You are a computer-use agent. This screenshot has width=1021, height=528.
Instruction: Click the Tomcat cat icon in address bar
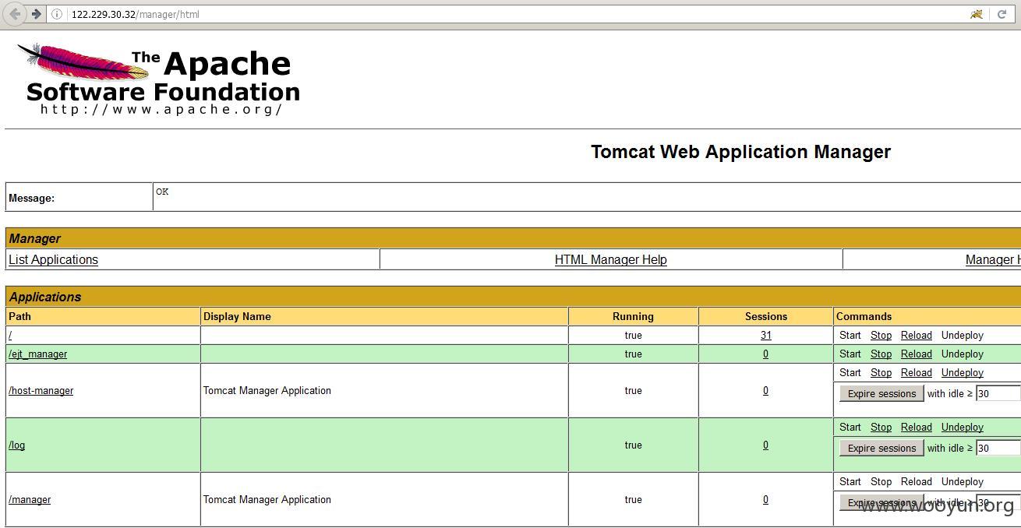976,14
